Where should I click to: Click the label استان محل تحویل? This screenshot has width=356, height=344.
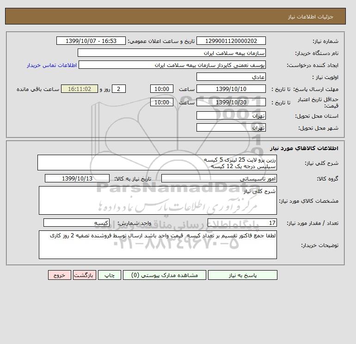click(317, 116)
